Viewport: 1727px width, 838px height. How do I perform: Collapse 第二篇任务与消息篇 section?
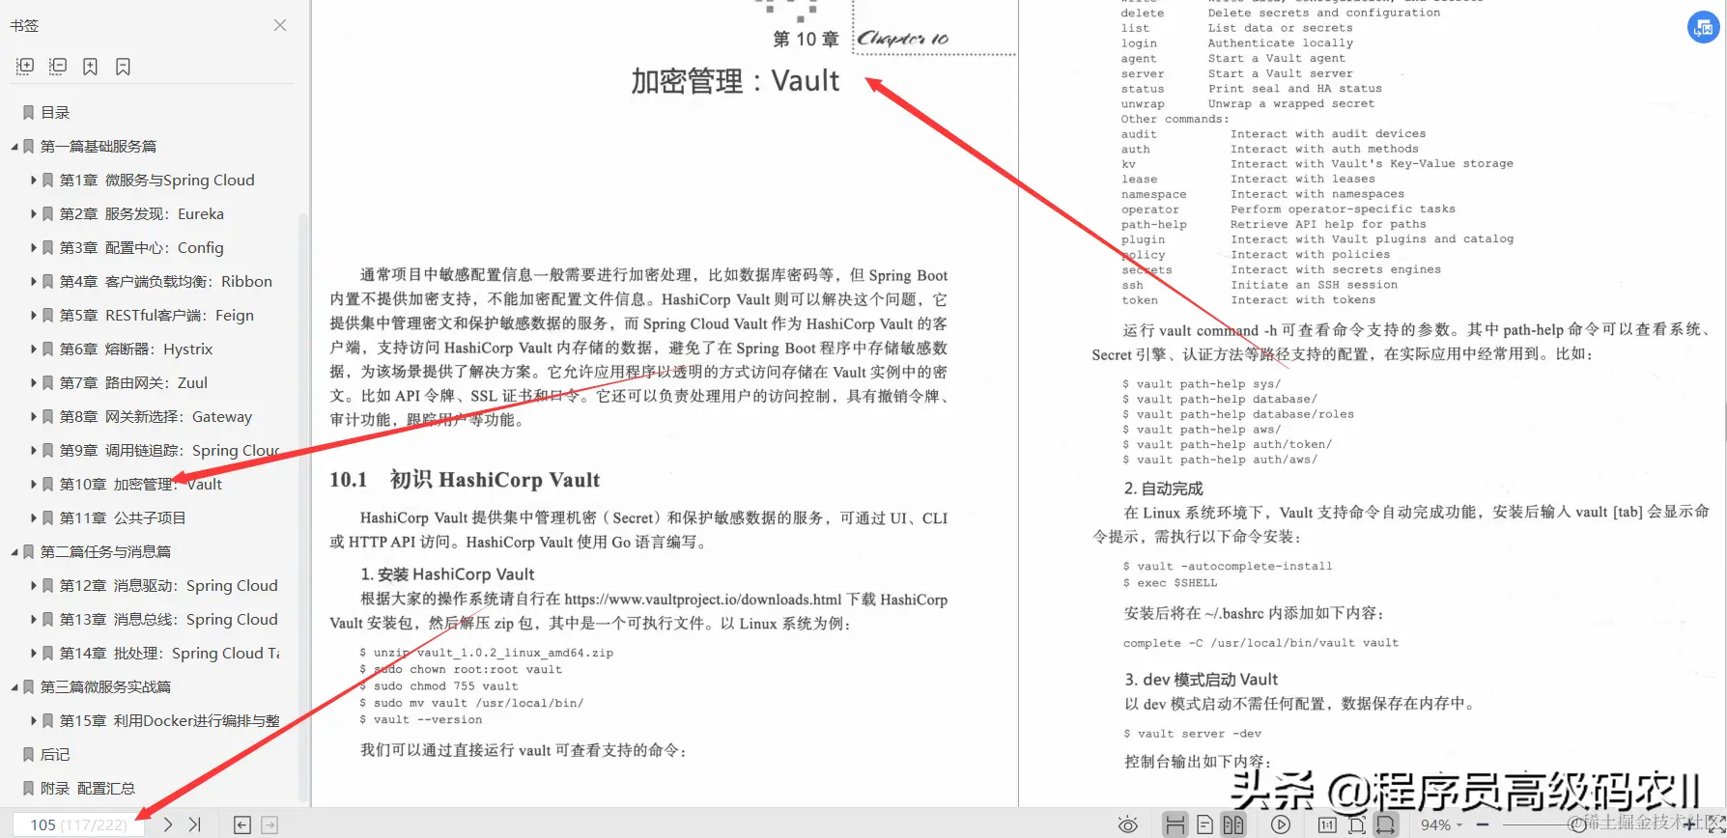click(14, 552)
